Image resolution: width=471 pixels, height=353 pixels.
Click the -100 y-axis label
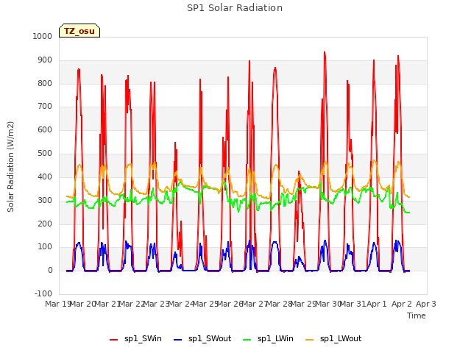43,293
